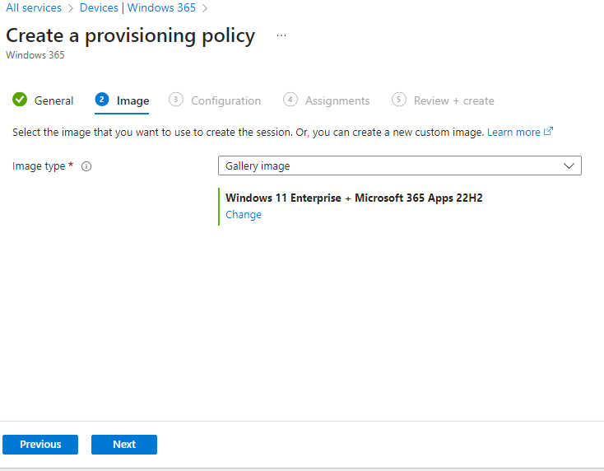Screen dimensions: 604x471
Task: Click the Image type field label
Action: click(39, 166)
